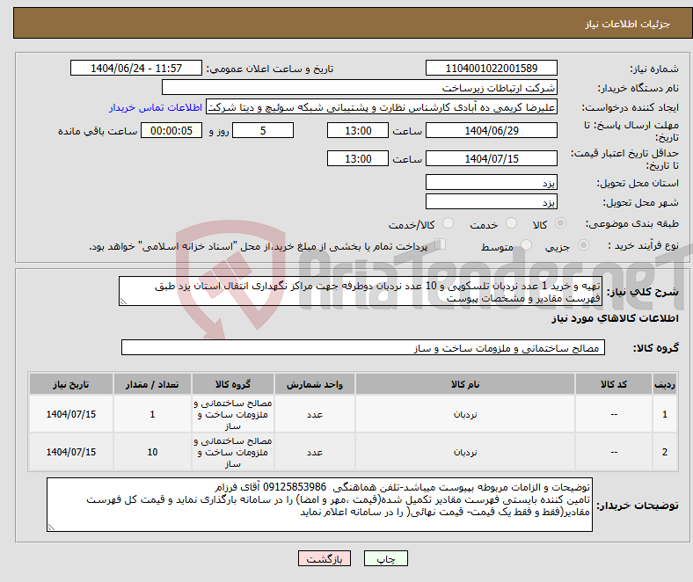
Task: Click the price validity time 13:00 field
Action: [x=358, y=158]
